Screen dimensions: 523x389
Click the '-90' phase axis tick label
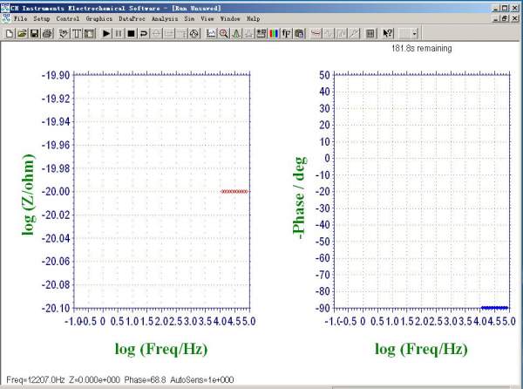323,308
